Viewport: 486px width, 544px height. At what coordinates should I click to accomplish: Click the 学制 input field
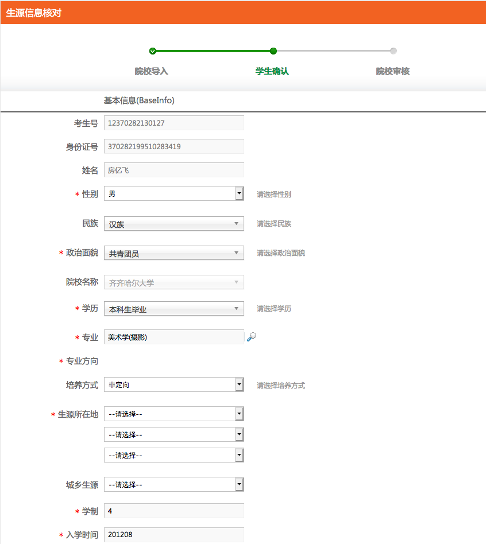pos(173,511)
